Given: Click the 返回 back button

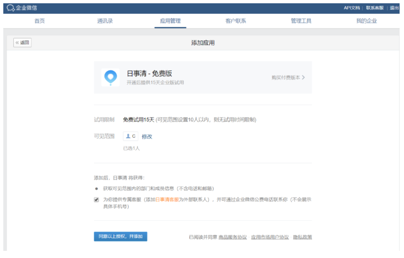Looking at the screenshot, I should pos(23,43).
